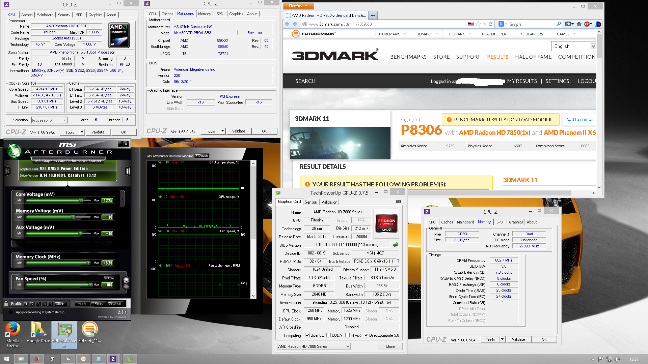Click the Firefox search magnifier icon
The height and width of the screenshot is (364, 648).
[559, 24]
